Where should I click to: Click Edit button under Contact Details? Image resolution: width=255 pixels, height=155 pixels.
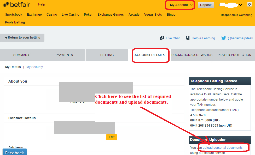click(x=112, y=137)
